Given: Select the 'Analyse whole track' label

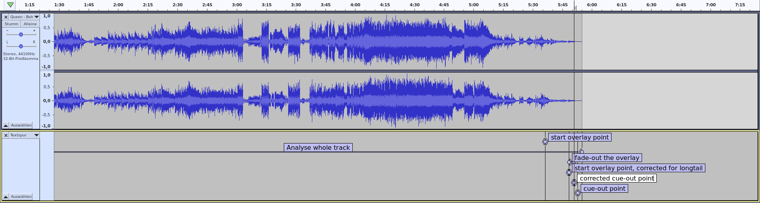Looking at the screenshot, I should (318, 147).
